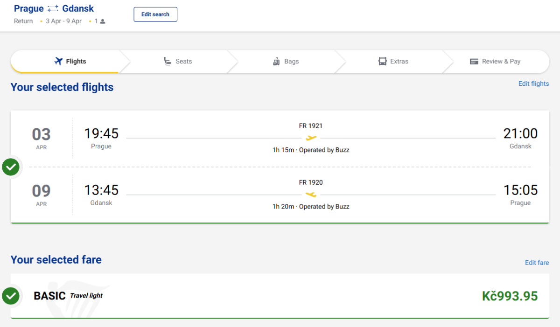Screen dimensions: 560x327
Task: Go to the Extras tab
Action: [x=393, y=62]
